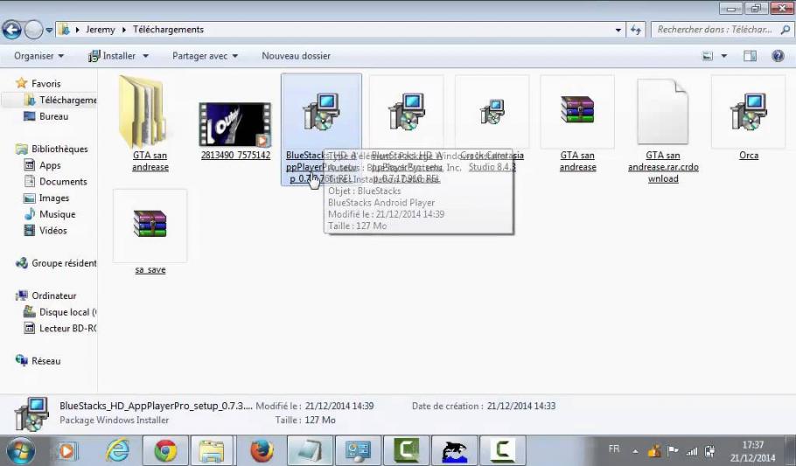Image resolution: width=796 pixels, height=466 pixels.
Task: Open Google Chrome from taskbar
Action: click(165, 451)
